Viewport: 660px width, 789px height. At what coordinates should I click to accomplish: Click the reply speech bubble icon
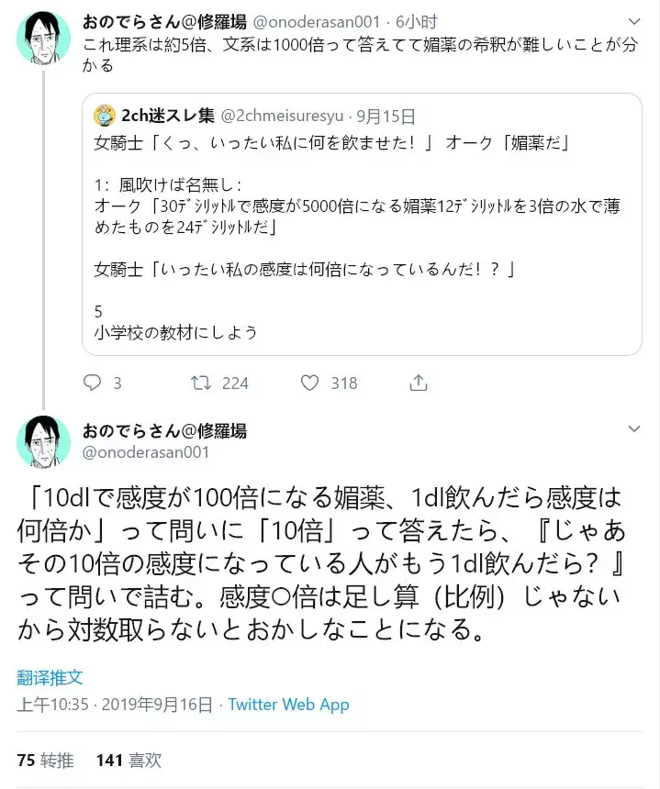click(x=92, y=383)
